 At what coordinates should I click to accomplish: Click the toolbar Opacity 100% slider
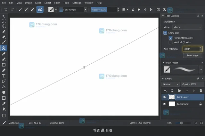[x=104, y=10]
